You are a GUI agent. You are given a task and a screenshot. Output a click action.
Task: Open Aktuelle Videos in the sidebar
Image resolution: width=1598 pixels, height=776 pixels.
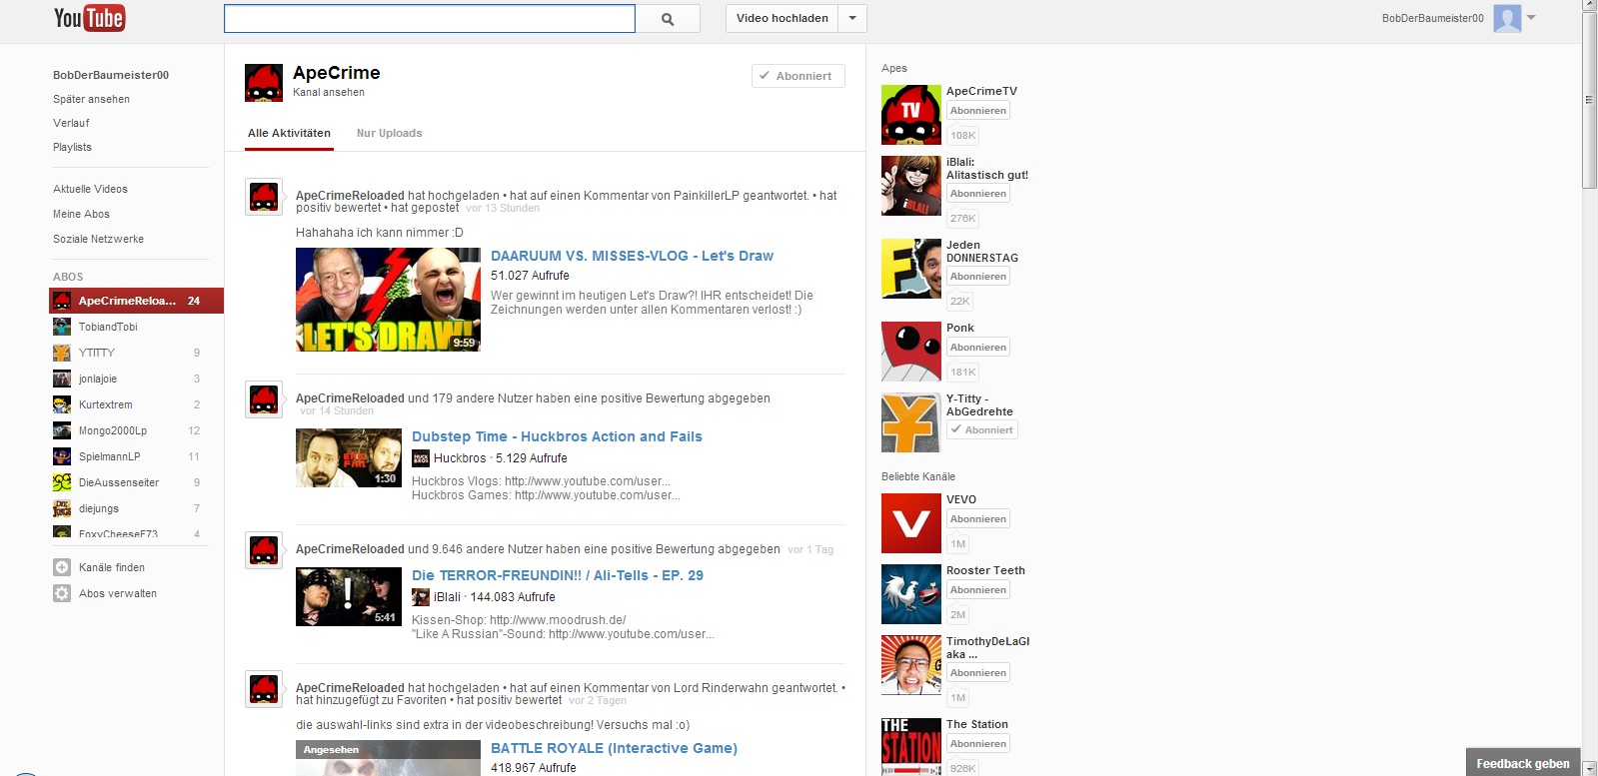[x=90, y=189]
